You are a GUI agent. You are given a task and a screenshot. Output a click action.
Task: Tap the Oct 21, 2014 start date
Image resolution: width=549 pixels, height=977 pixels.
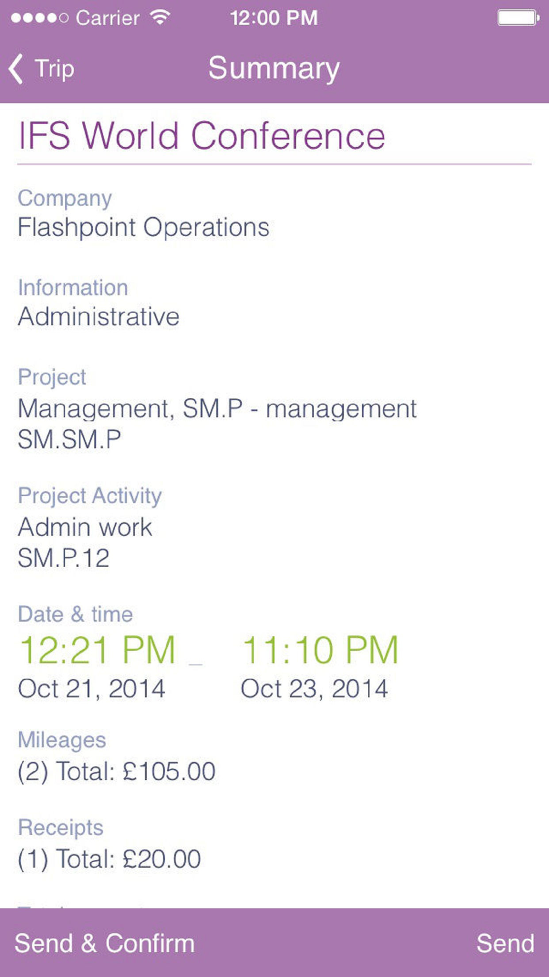[92, 689]
